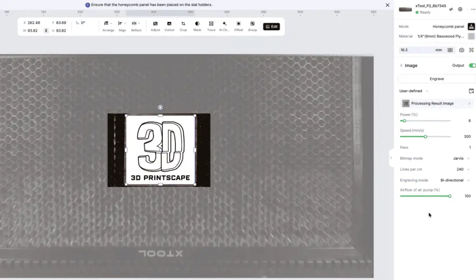
Task: Open the Bitmap mode Jarvis dropdown
Action: (x=461, y=158)
